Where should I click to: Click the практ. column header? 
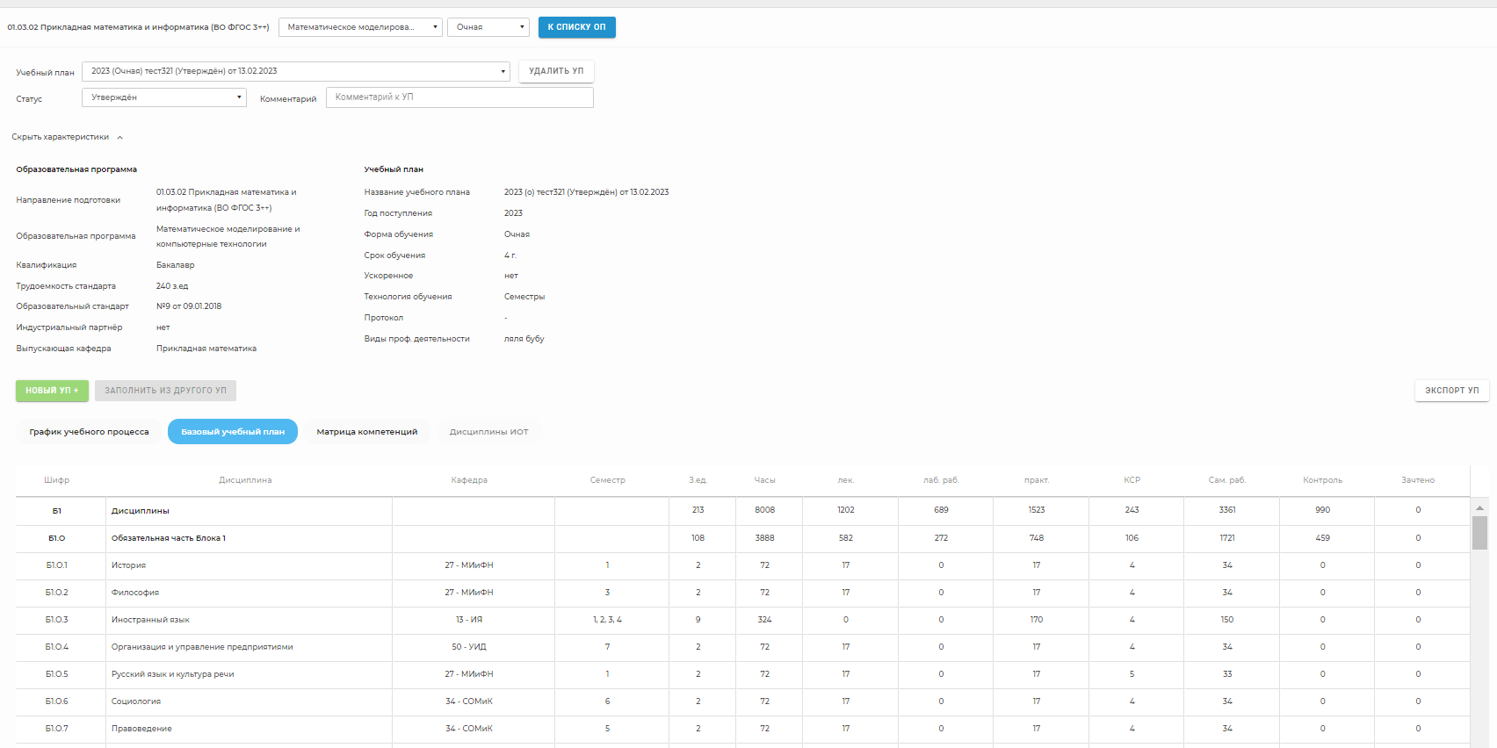pos(1037,480)
